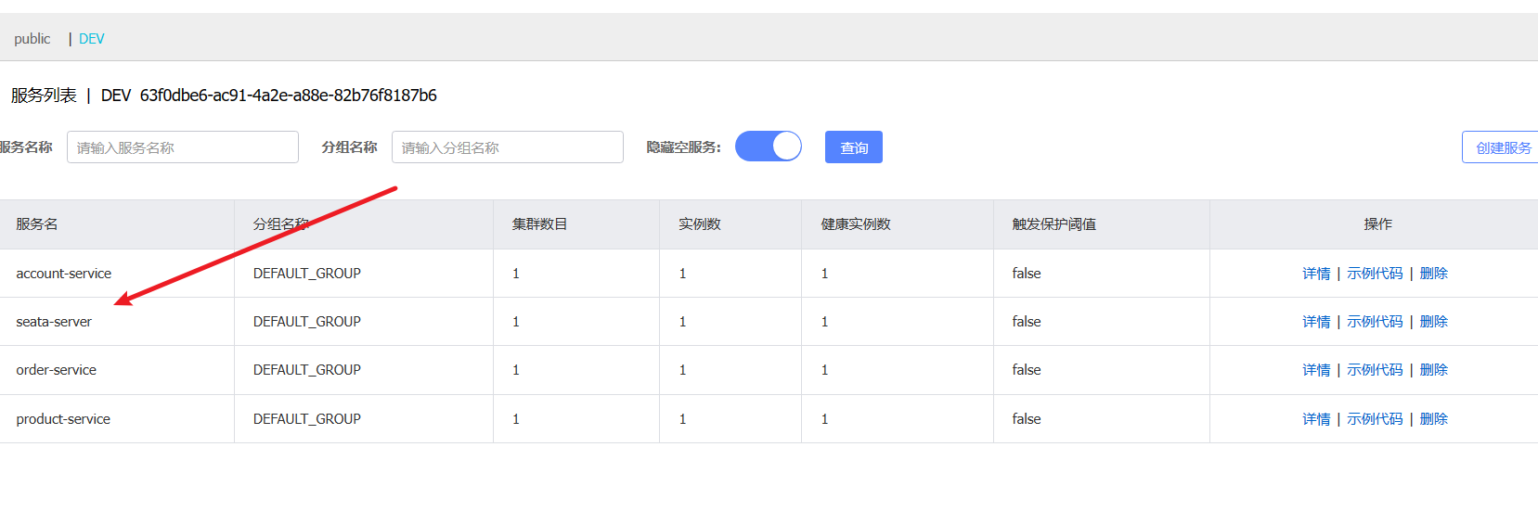Image resolution: width=1538 pixels, height=511 pixels.
Task: Open 示例代码 for account-service
Action: tap(1375, 274)
